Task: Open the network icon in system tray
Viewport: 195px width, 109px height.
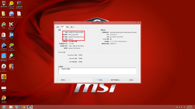Action: point(179,107)
